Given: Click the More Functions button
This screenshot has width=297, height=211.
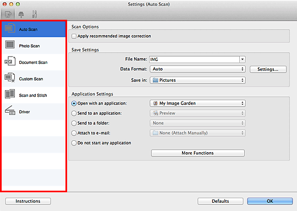Looking at the screenshot, I should pyautogui.click(x=198, y=153).
